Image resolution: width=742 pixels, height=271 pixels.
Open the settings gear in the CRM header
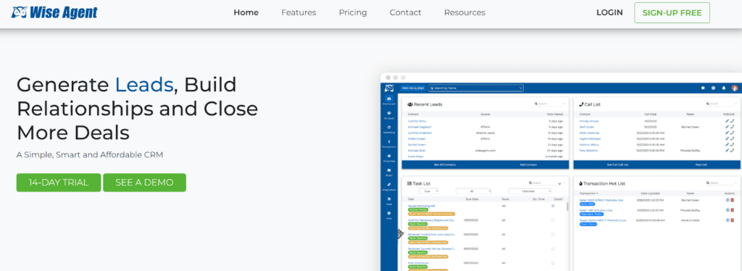click(x=713, y=88)
